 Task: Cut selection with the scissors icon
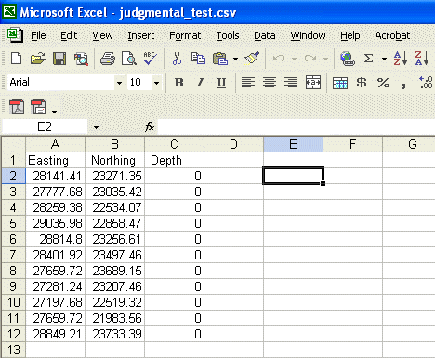pos(177,59)
